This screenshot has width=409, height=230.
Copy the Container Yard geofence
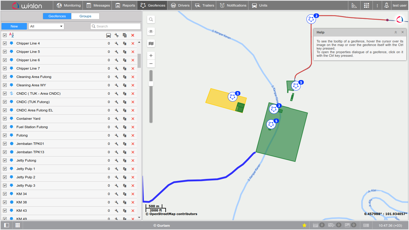coord(125,119)
